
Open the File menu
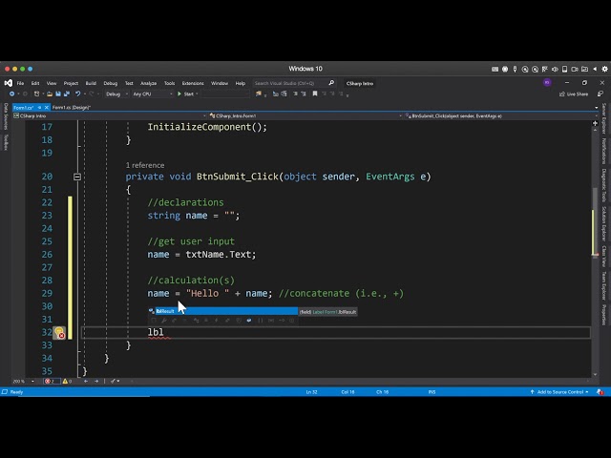[x=20, y=83]
